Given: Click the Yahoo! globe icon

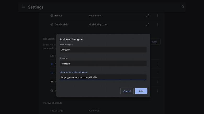Looking at the screenshot, I should [x=52, y=16].
